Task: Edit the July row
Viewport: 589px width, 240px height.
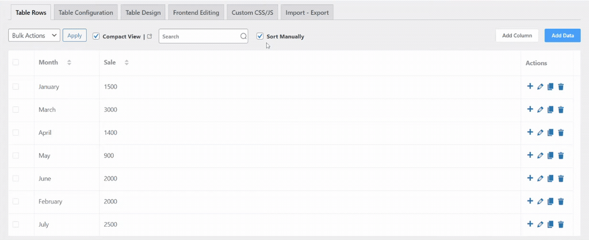Action: pyautogui.click(x=540, y=224)
